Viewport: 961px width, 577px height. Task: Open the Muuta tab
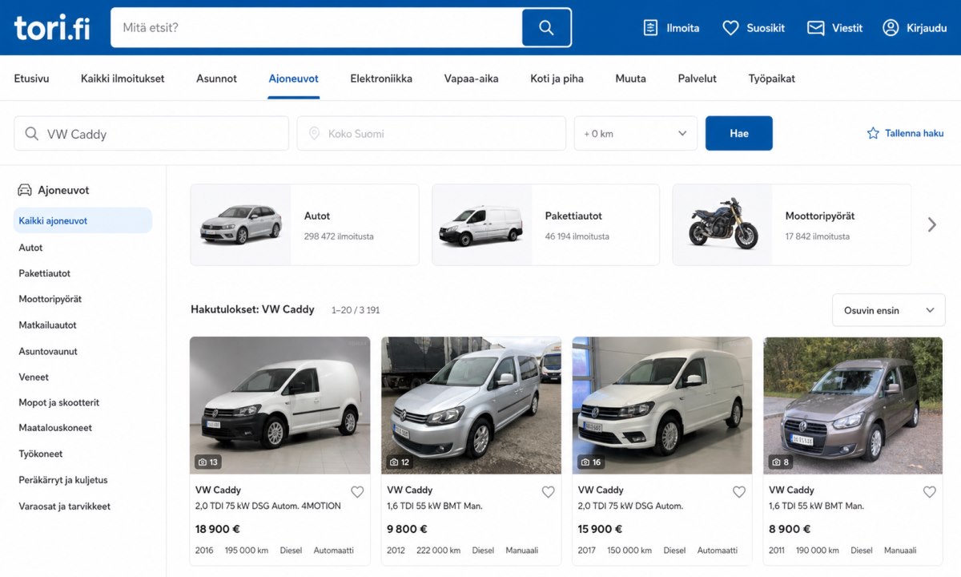coord(630,79)
